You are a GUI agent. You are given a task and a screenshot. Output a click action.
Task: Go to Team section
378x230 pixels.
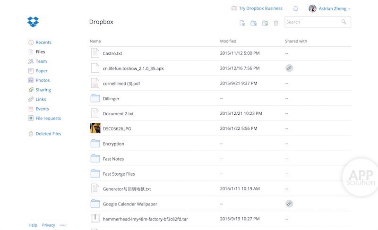(42, 61)
